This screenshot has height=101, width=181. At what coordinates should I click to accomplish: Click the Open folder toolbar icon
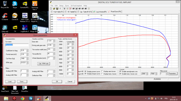[54, 9]
